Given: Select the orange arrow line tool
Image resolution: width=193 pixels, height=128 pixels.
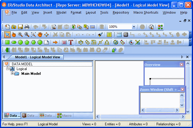Looking at the screenshot, I should click(55, 42).
